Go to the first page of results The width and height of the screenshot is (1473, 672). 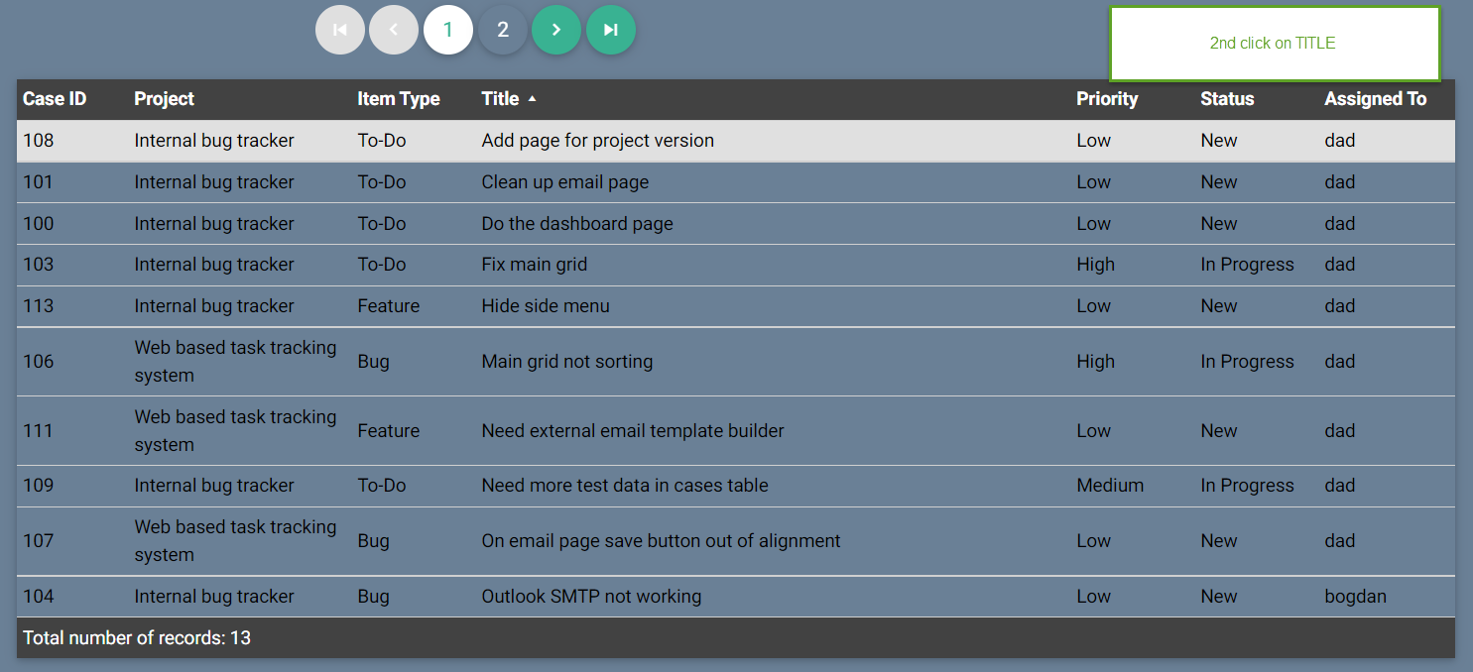(x=340, y=30)
